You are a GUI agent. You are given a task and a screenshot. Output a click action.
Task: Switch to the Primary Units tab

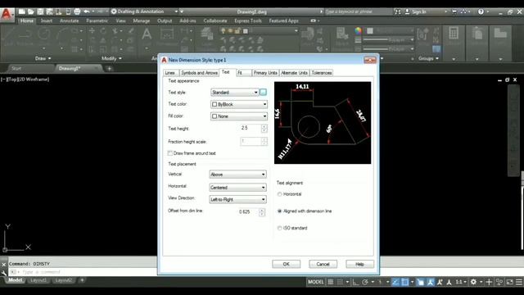click(265, 73)
